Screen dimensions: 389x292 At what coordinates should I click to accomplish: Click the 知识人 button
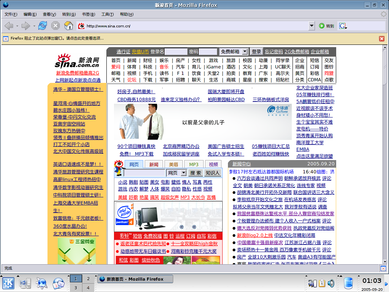(x=213, y=173)
